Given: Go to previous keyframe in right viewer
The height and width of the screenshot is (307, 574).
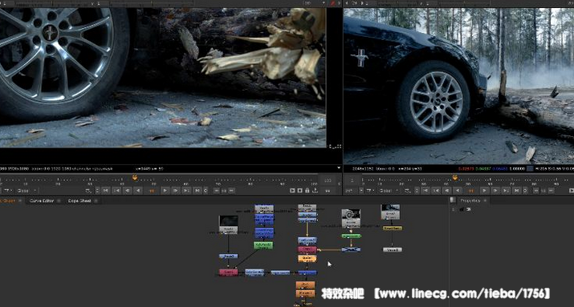Looking at the screenshot, I should (436, 191).
